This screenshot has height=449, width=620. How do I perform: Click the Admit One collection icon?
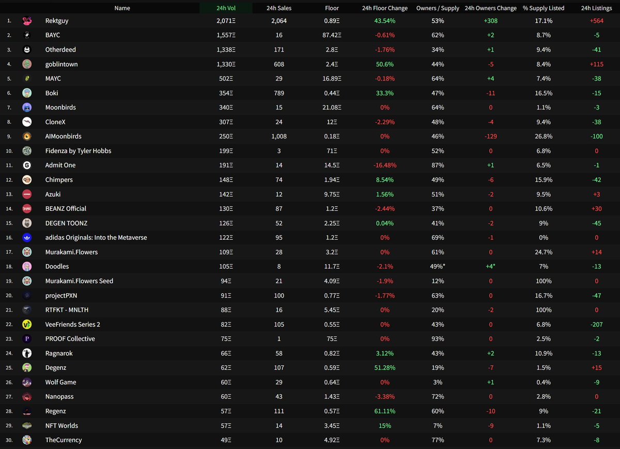click(x=27, y=165)
